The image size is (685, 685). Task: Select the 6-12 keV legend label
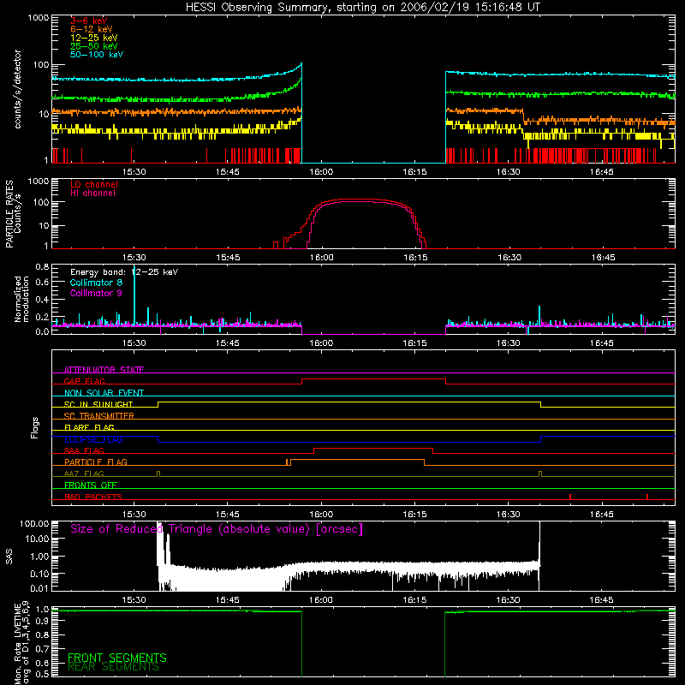92,29
